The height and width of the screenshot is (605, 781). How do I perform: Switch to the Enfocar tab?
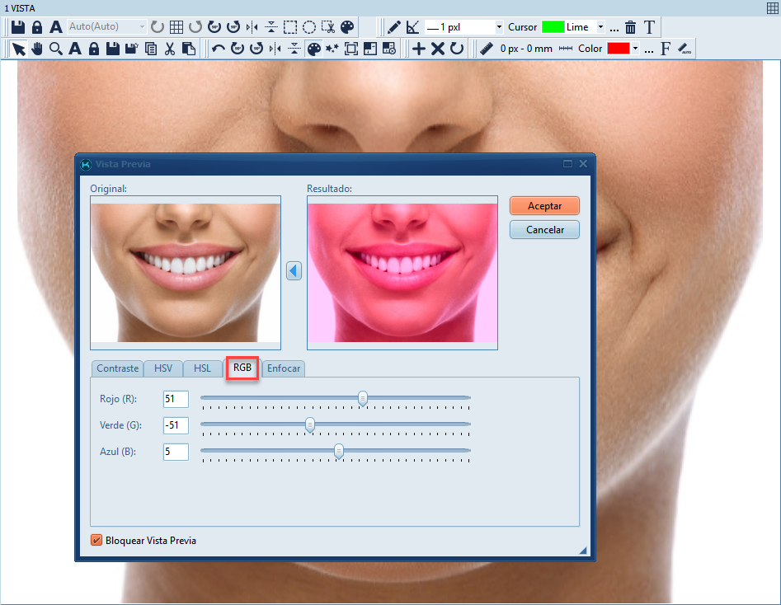[284, 368]
